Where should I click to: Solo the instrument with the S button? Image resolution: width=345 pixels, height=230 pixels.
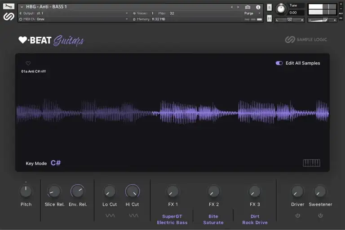[x=270, y=7]
